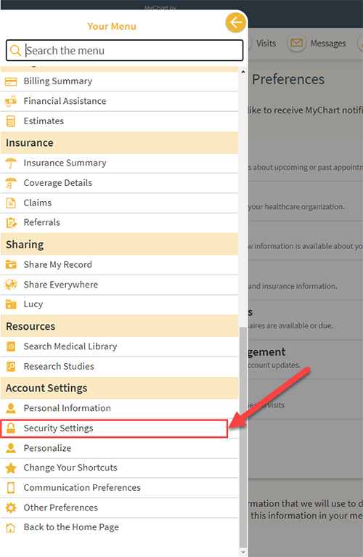Click the Research Studies icon
The image size is (363, 557).
11,366
